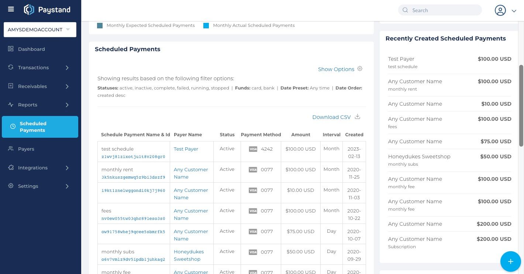Open schedule ID z1wvj81zixotju1t8v208gr0
The width and height of the screenshot is (524, 274).
(x=133, y=157)
